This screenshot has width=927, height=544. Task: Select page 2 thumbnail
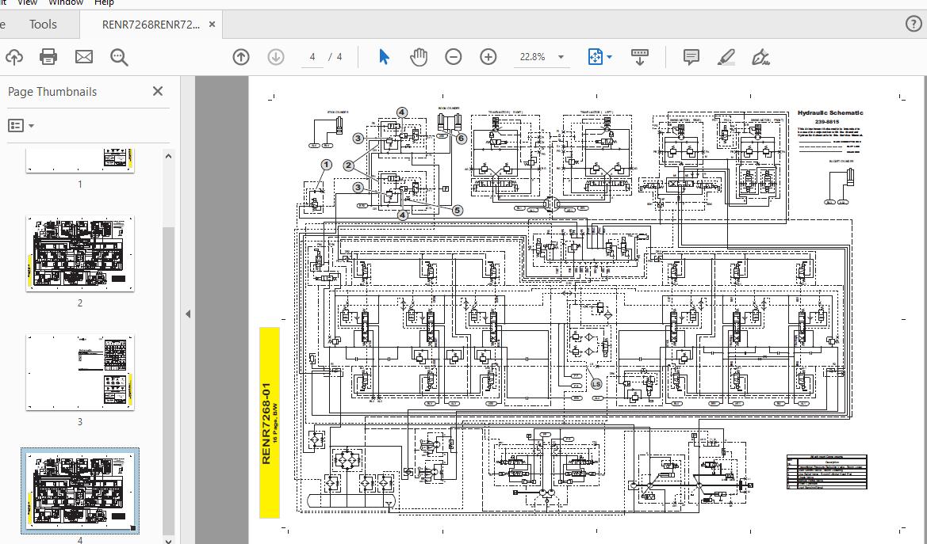coord(80,253)
